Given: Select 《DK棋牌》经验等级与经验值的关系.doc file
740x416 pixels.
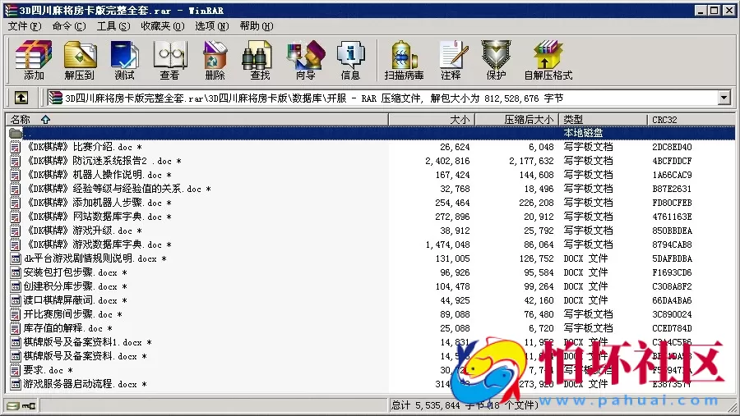Looking at the screenshot, I should point(118,189).
